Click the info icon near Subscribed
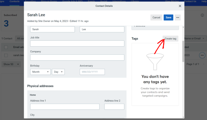Screen dimensions: 207x120 tap(202, 15)
